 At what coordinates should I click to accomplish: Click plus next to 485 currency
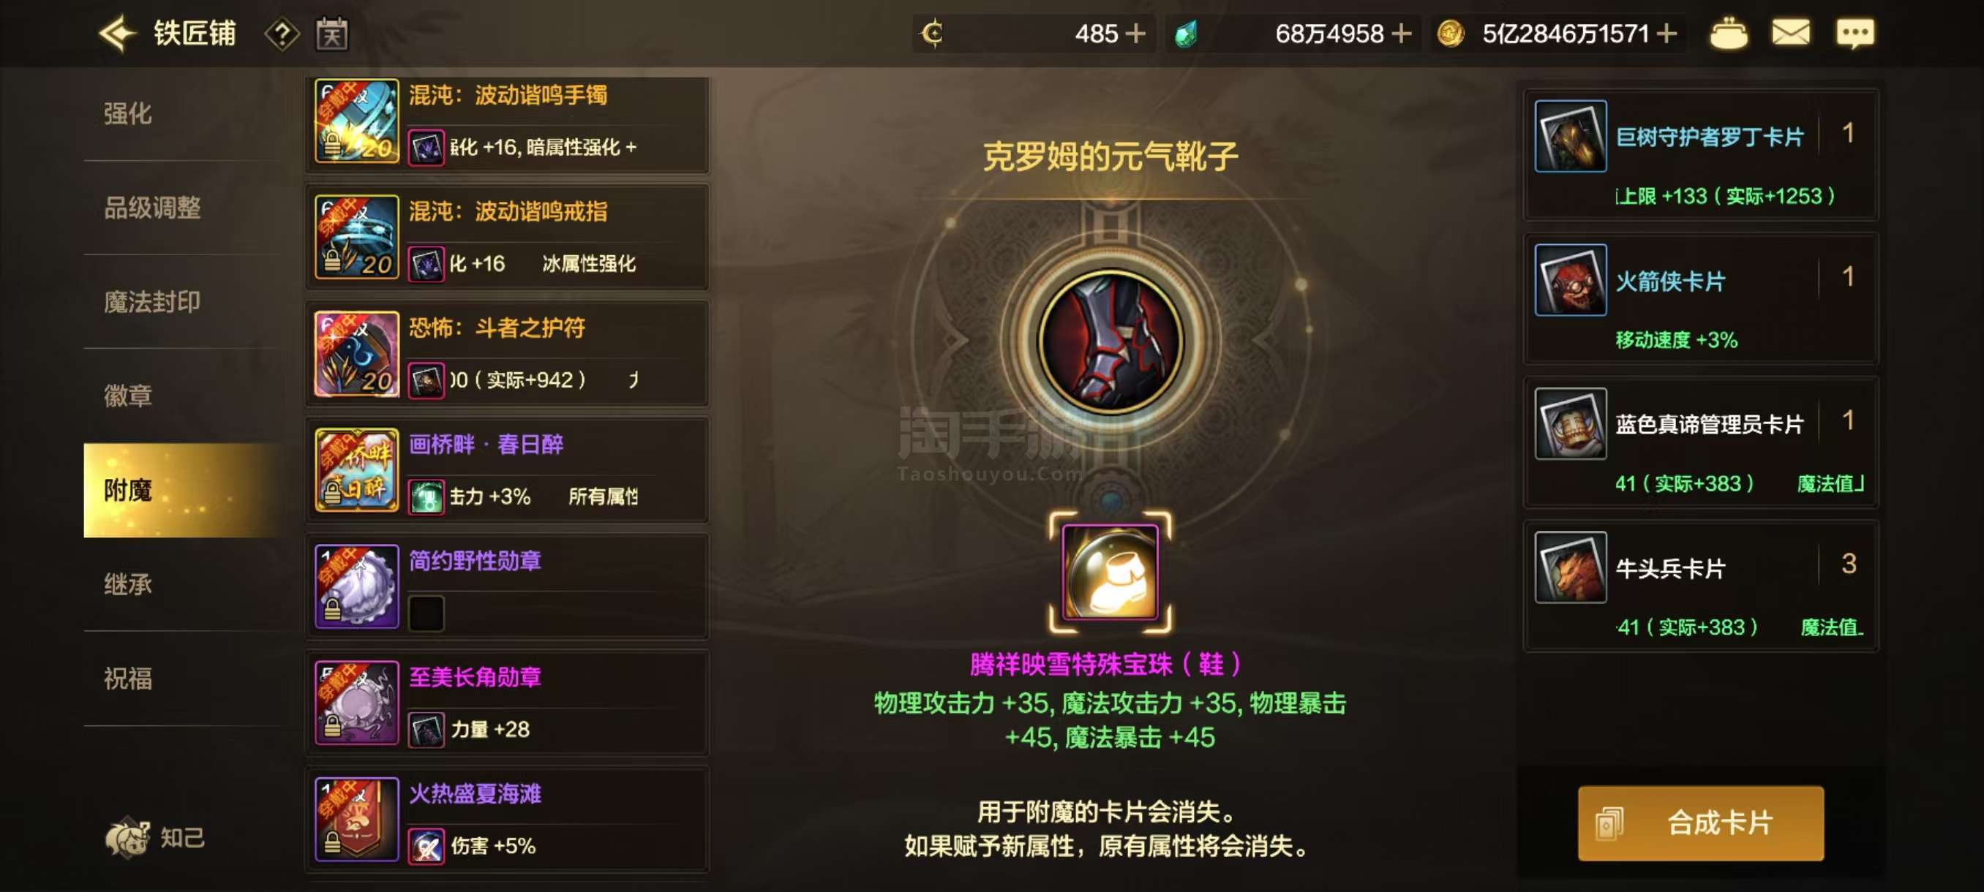pos(1135,34)
